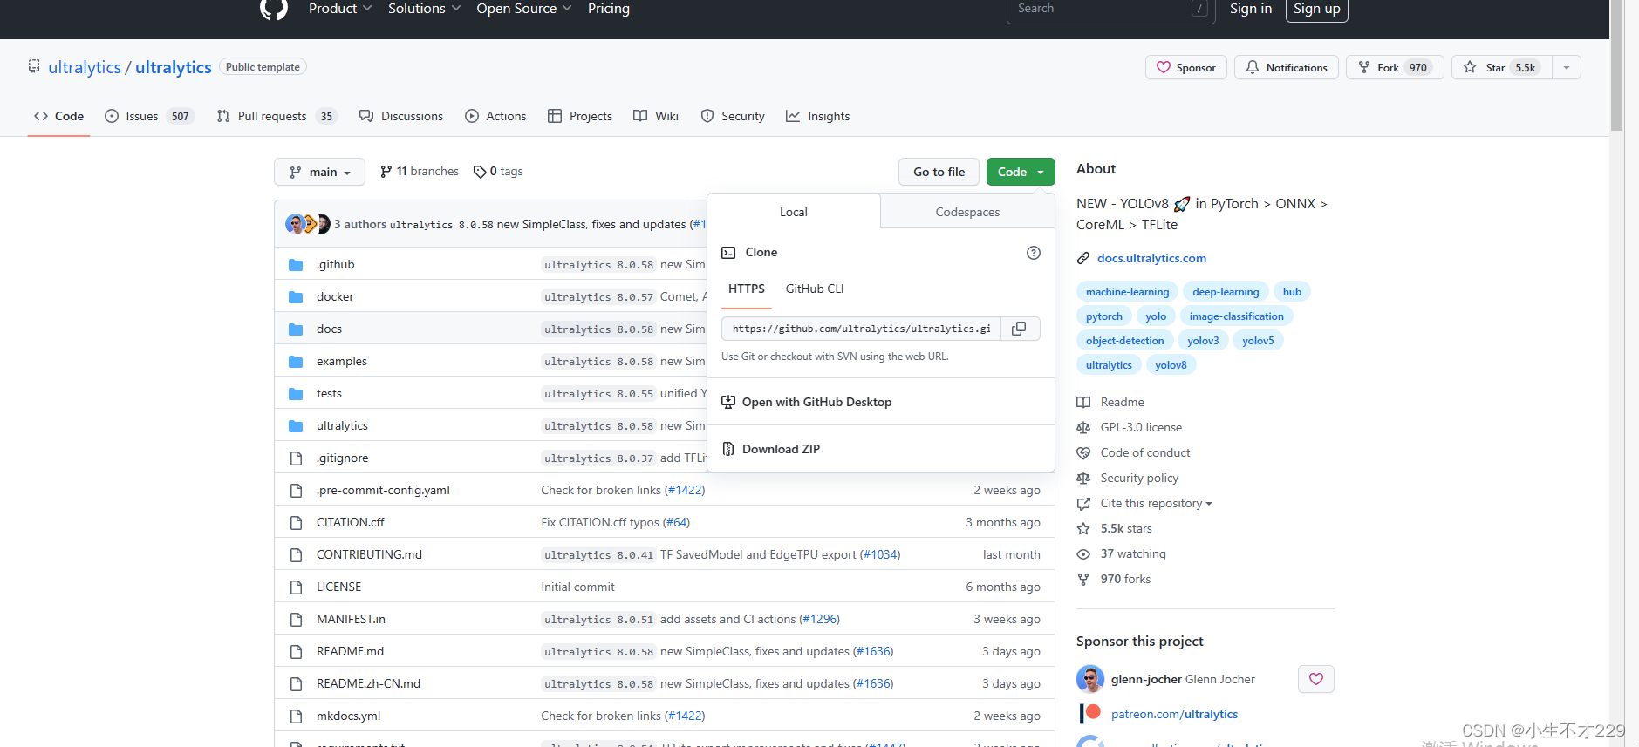Click the 970 forks icon
Screen dimensions: 1639x747
(x=1083, y=580)
